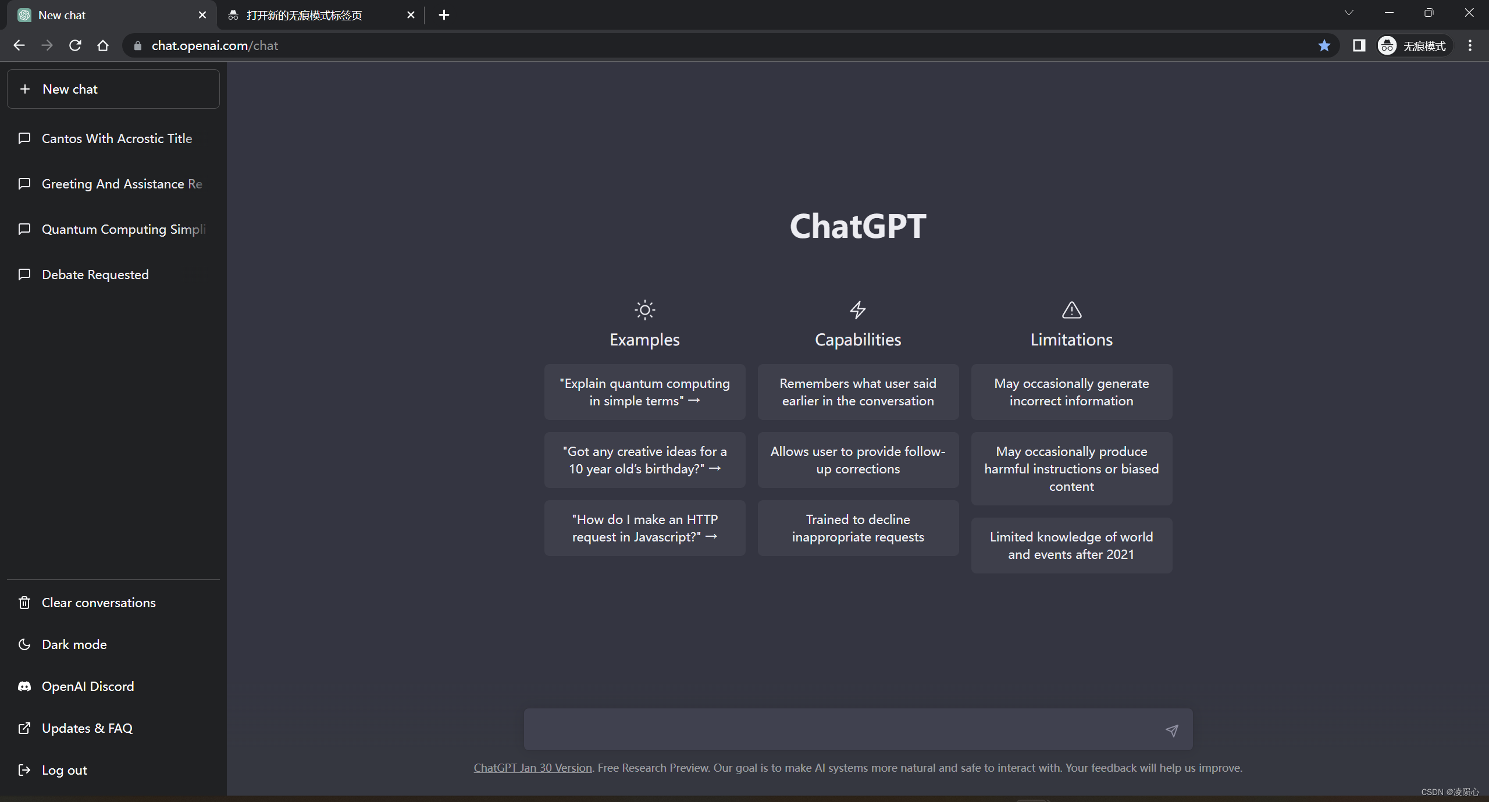Click external-link icon beside Updates & FAQ

pyautogui.click(x=24, y=728)
